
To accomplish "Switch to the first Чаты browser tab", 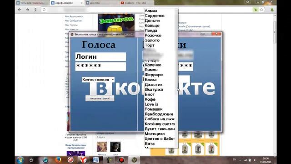I will pyautogui.click(x=32, y=3).
